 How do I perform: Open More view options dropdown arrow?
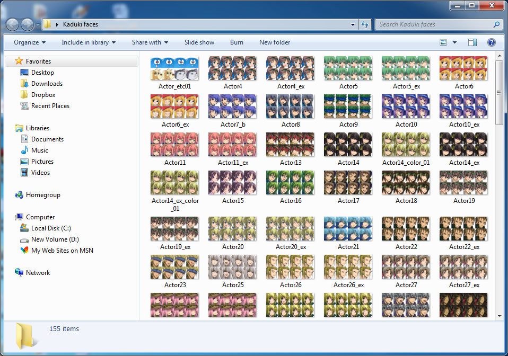454,42
